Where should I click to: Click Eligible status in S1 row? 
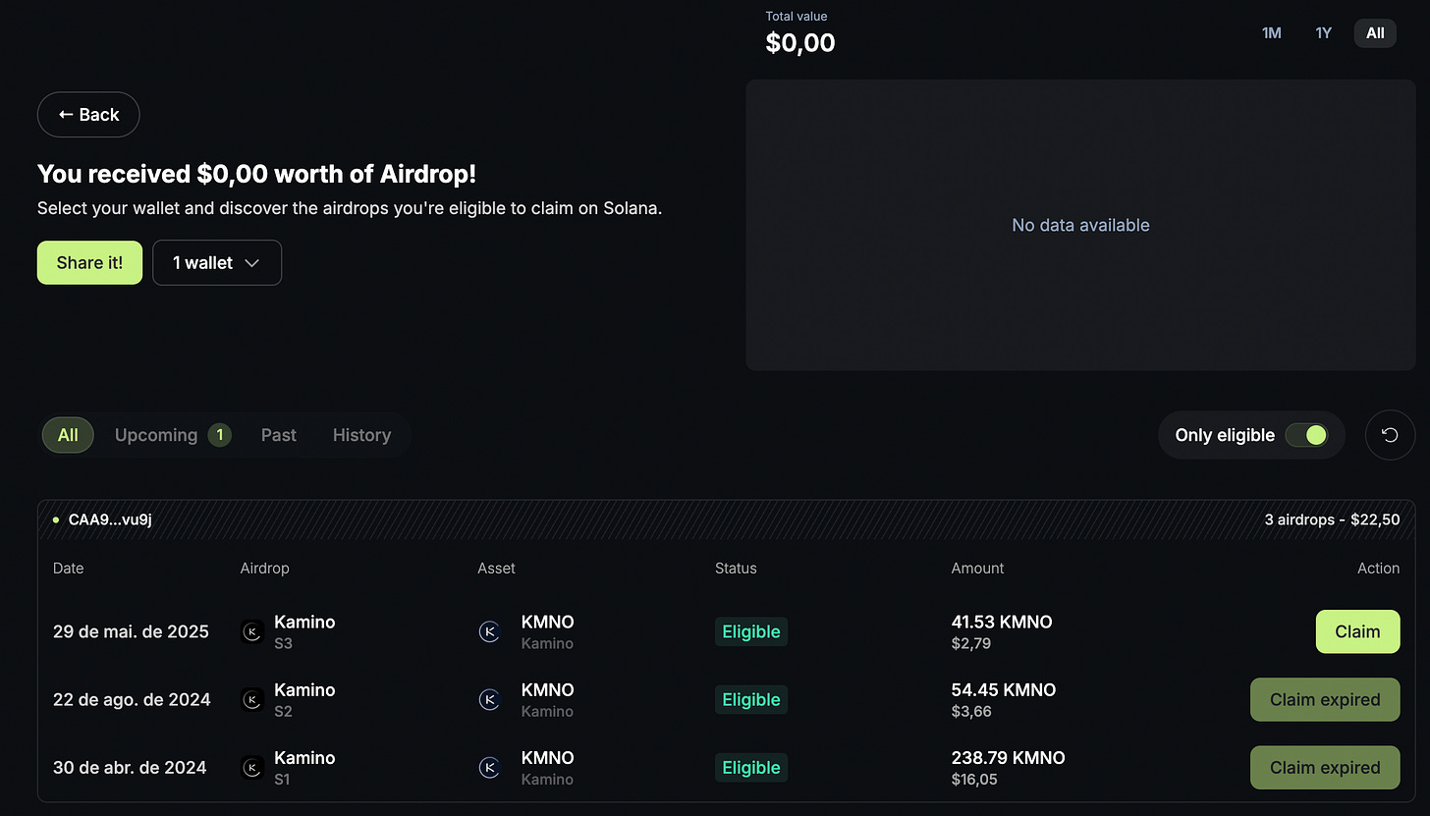[751, 767]
